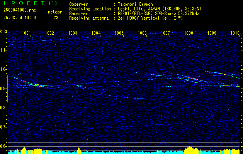Click the yellow power peak under 1003
The width and height of the screenshot is (243, 154).
tap(79, 150)
